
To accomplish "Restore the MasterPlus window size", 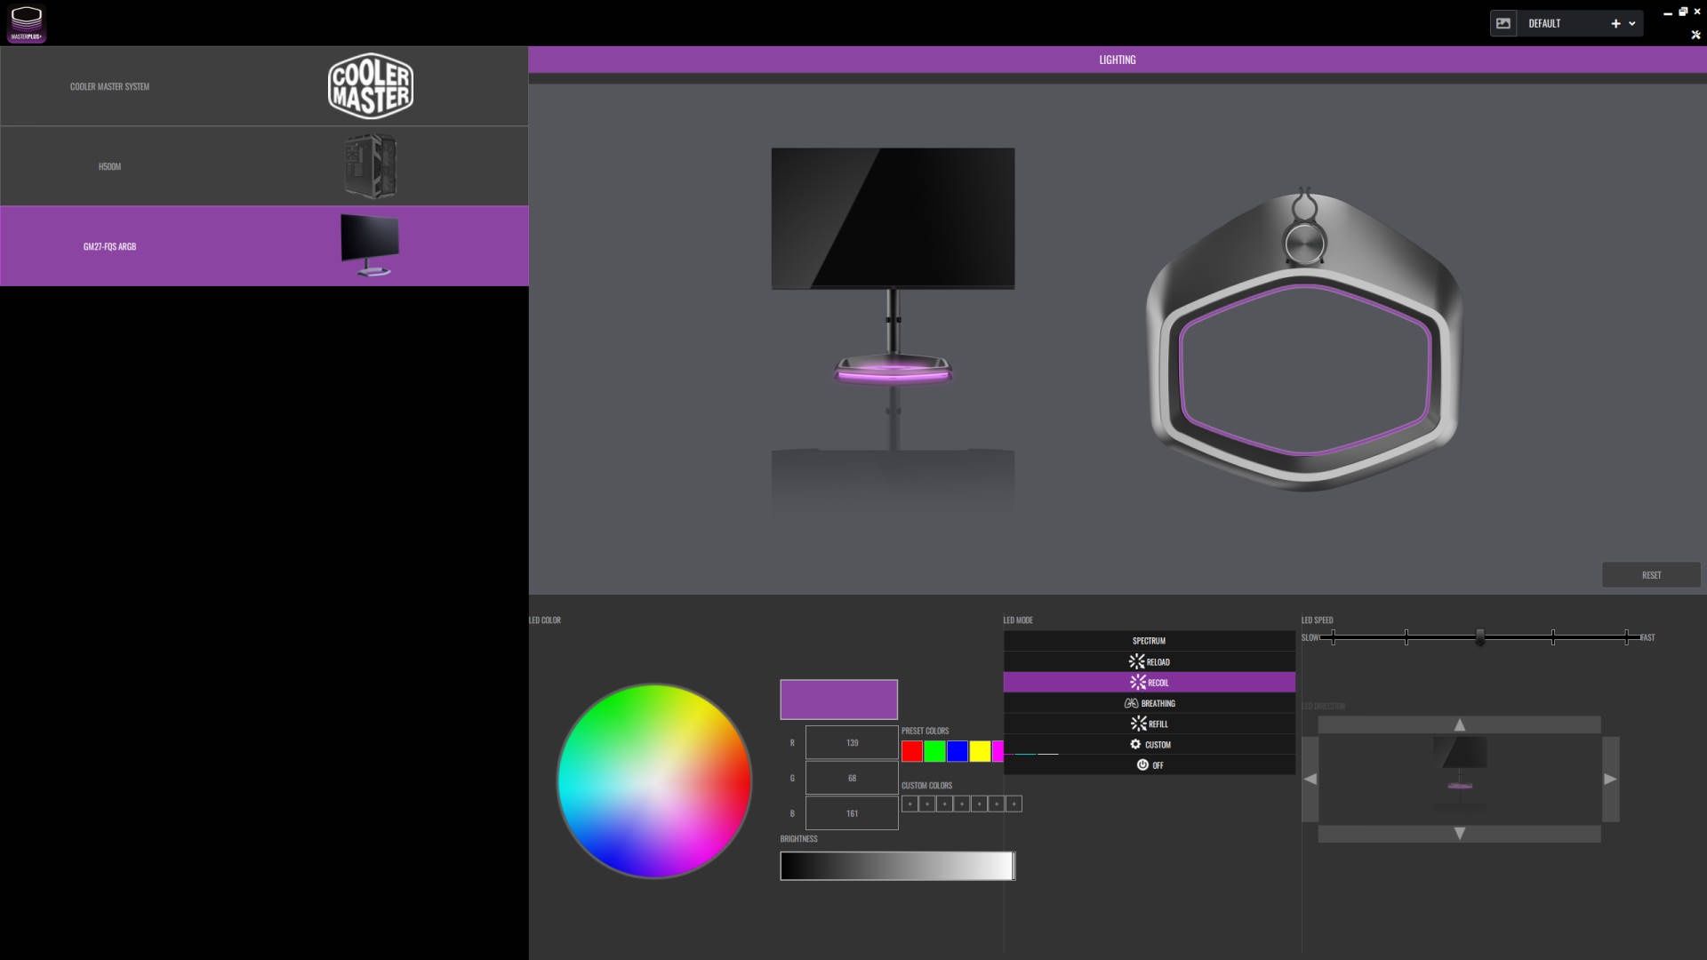I will click(1682, 12).
